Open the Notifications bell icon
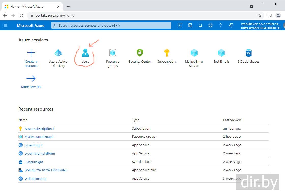The height and width of the screenshot is (194, 285). coord(200,25)
